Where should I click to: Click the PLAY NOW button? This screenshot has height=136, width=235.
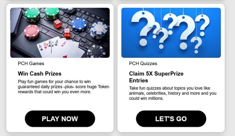[x=60, y=119]
